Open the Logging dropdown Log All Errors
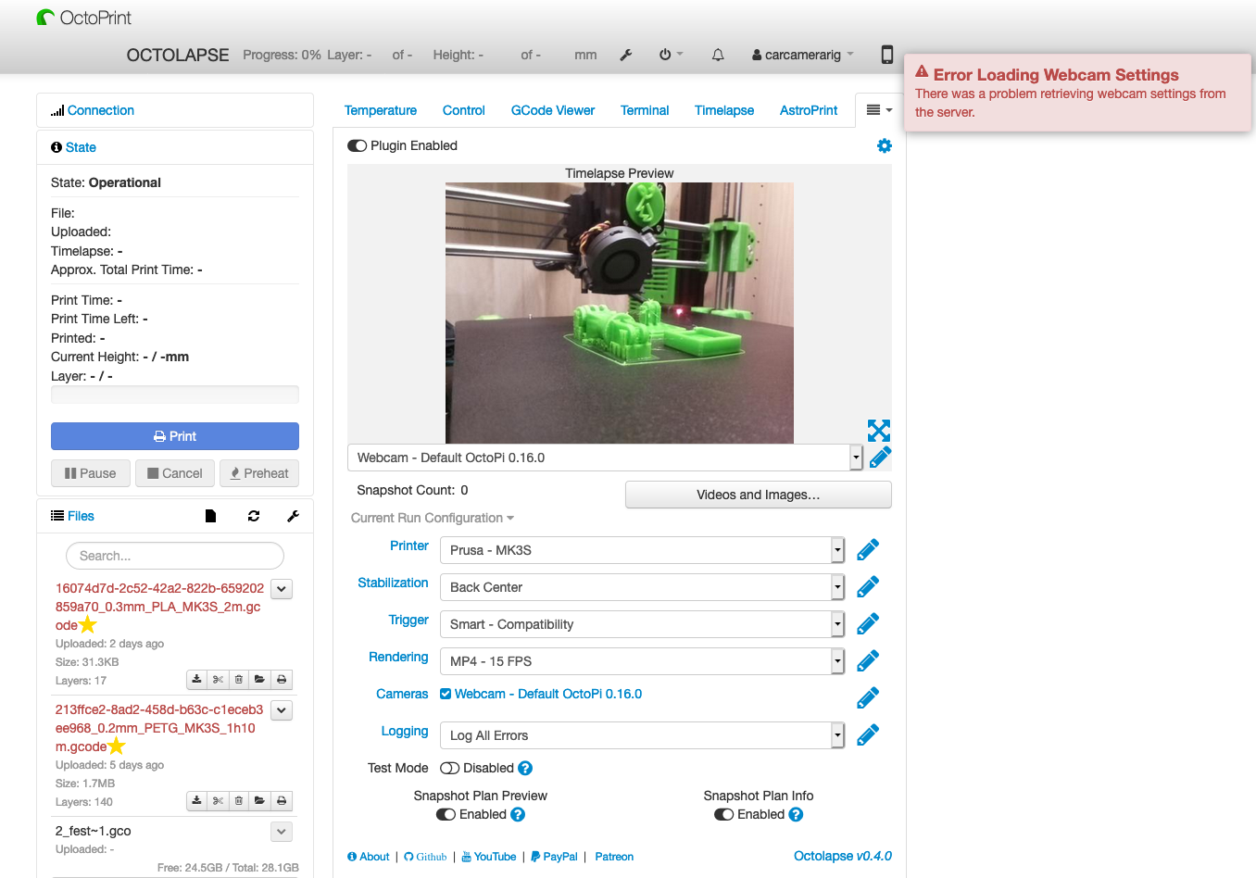1256x878 pixels. [642, 735]
